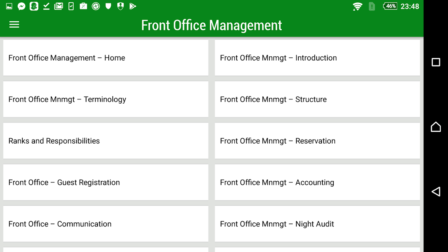Image resolution: width=448 pixels, height=252 pixels.
Task: Tap the battery status indicator
Action: (390, 6)
